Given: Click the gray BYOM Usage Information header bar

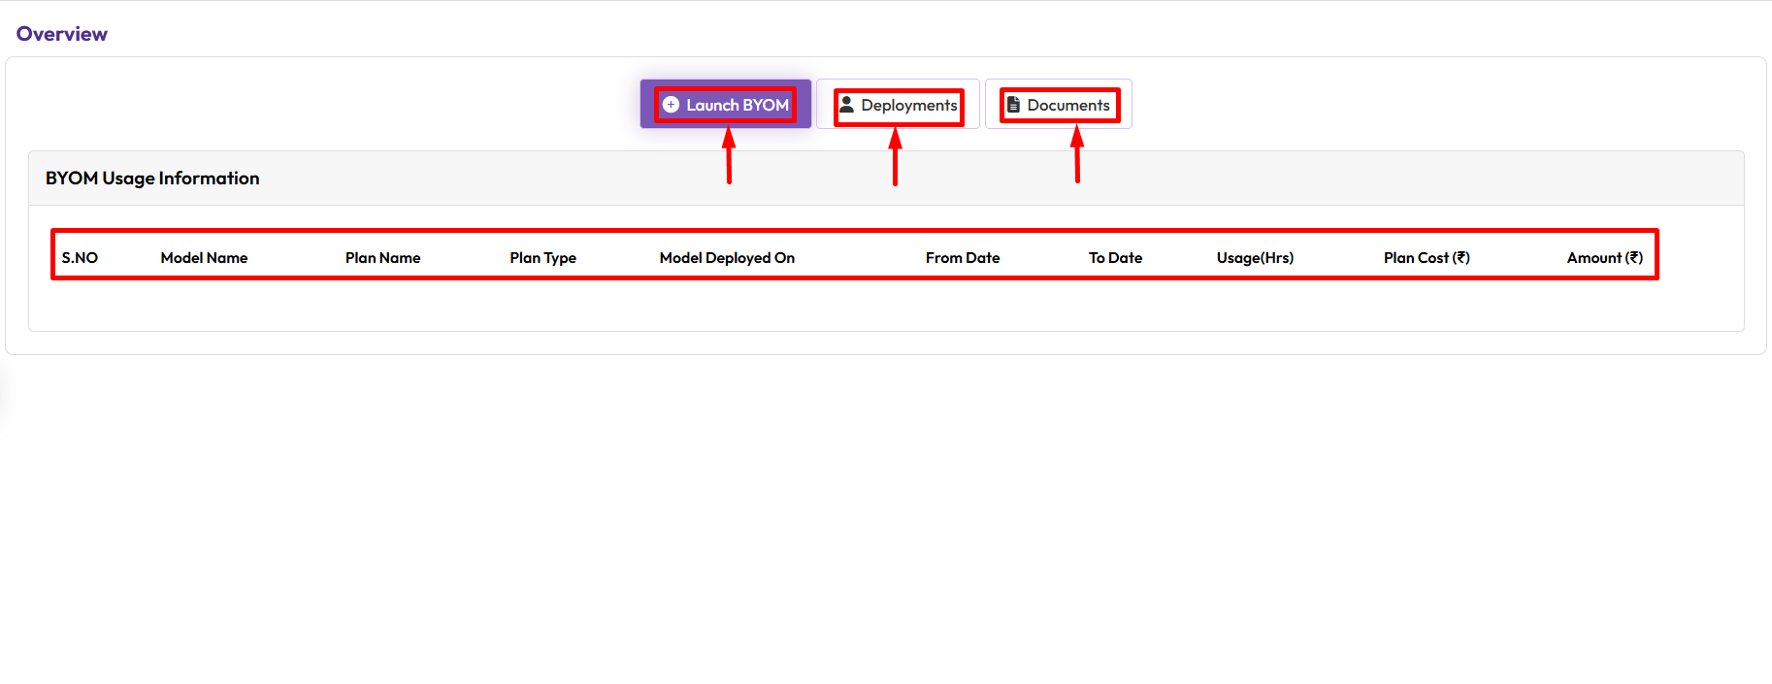Looking at the screenshot, I should click(970, 179).
